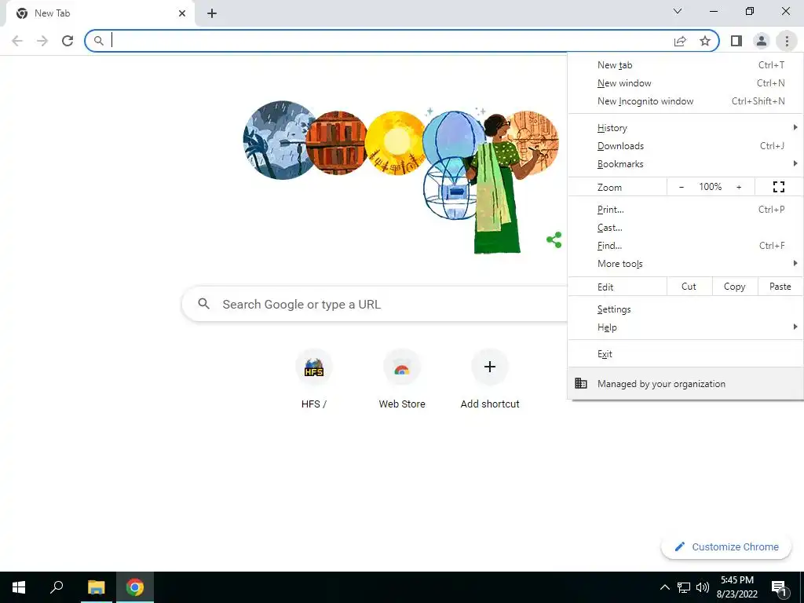Open the tab search chevron
Screen dimensions: 804x603
coord(678,11)
